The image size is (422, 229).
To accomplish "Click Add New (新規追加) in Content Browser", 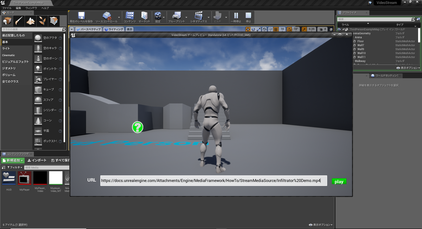I will click(x=13, y=160).
